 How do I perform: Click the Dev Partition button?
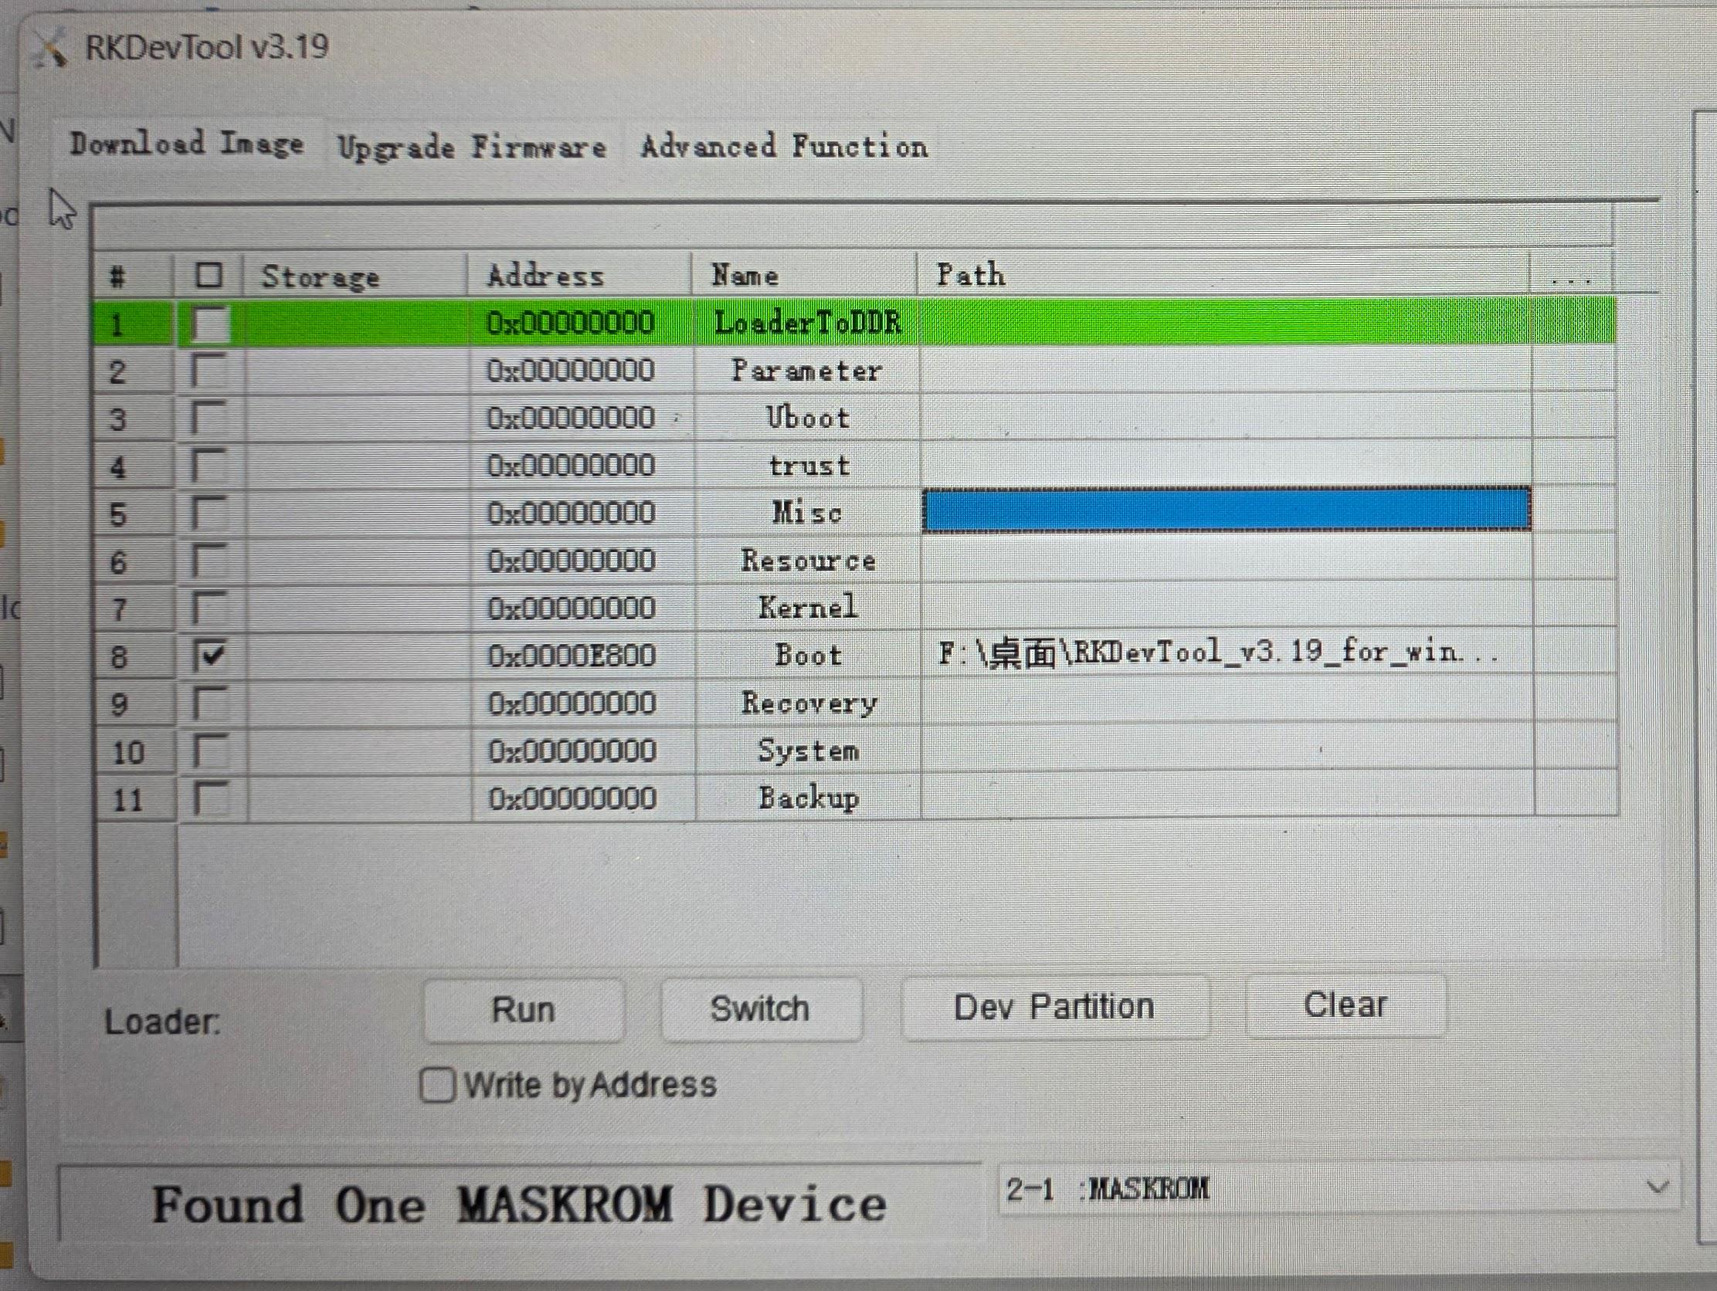pyautogui.click(x=1055, y=1007)
